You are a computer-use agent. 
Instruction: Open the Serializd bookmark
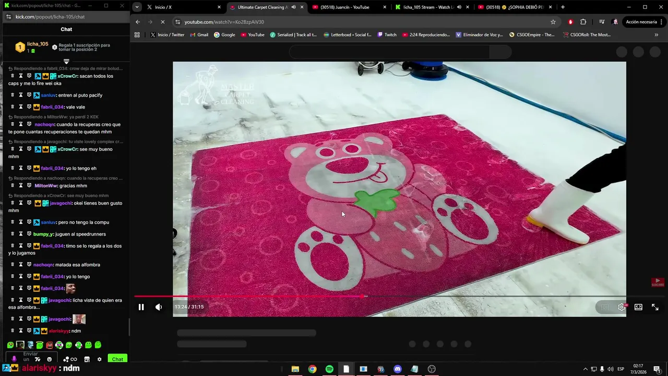click(293, 35)
